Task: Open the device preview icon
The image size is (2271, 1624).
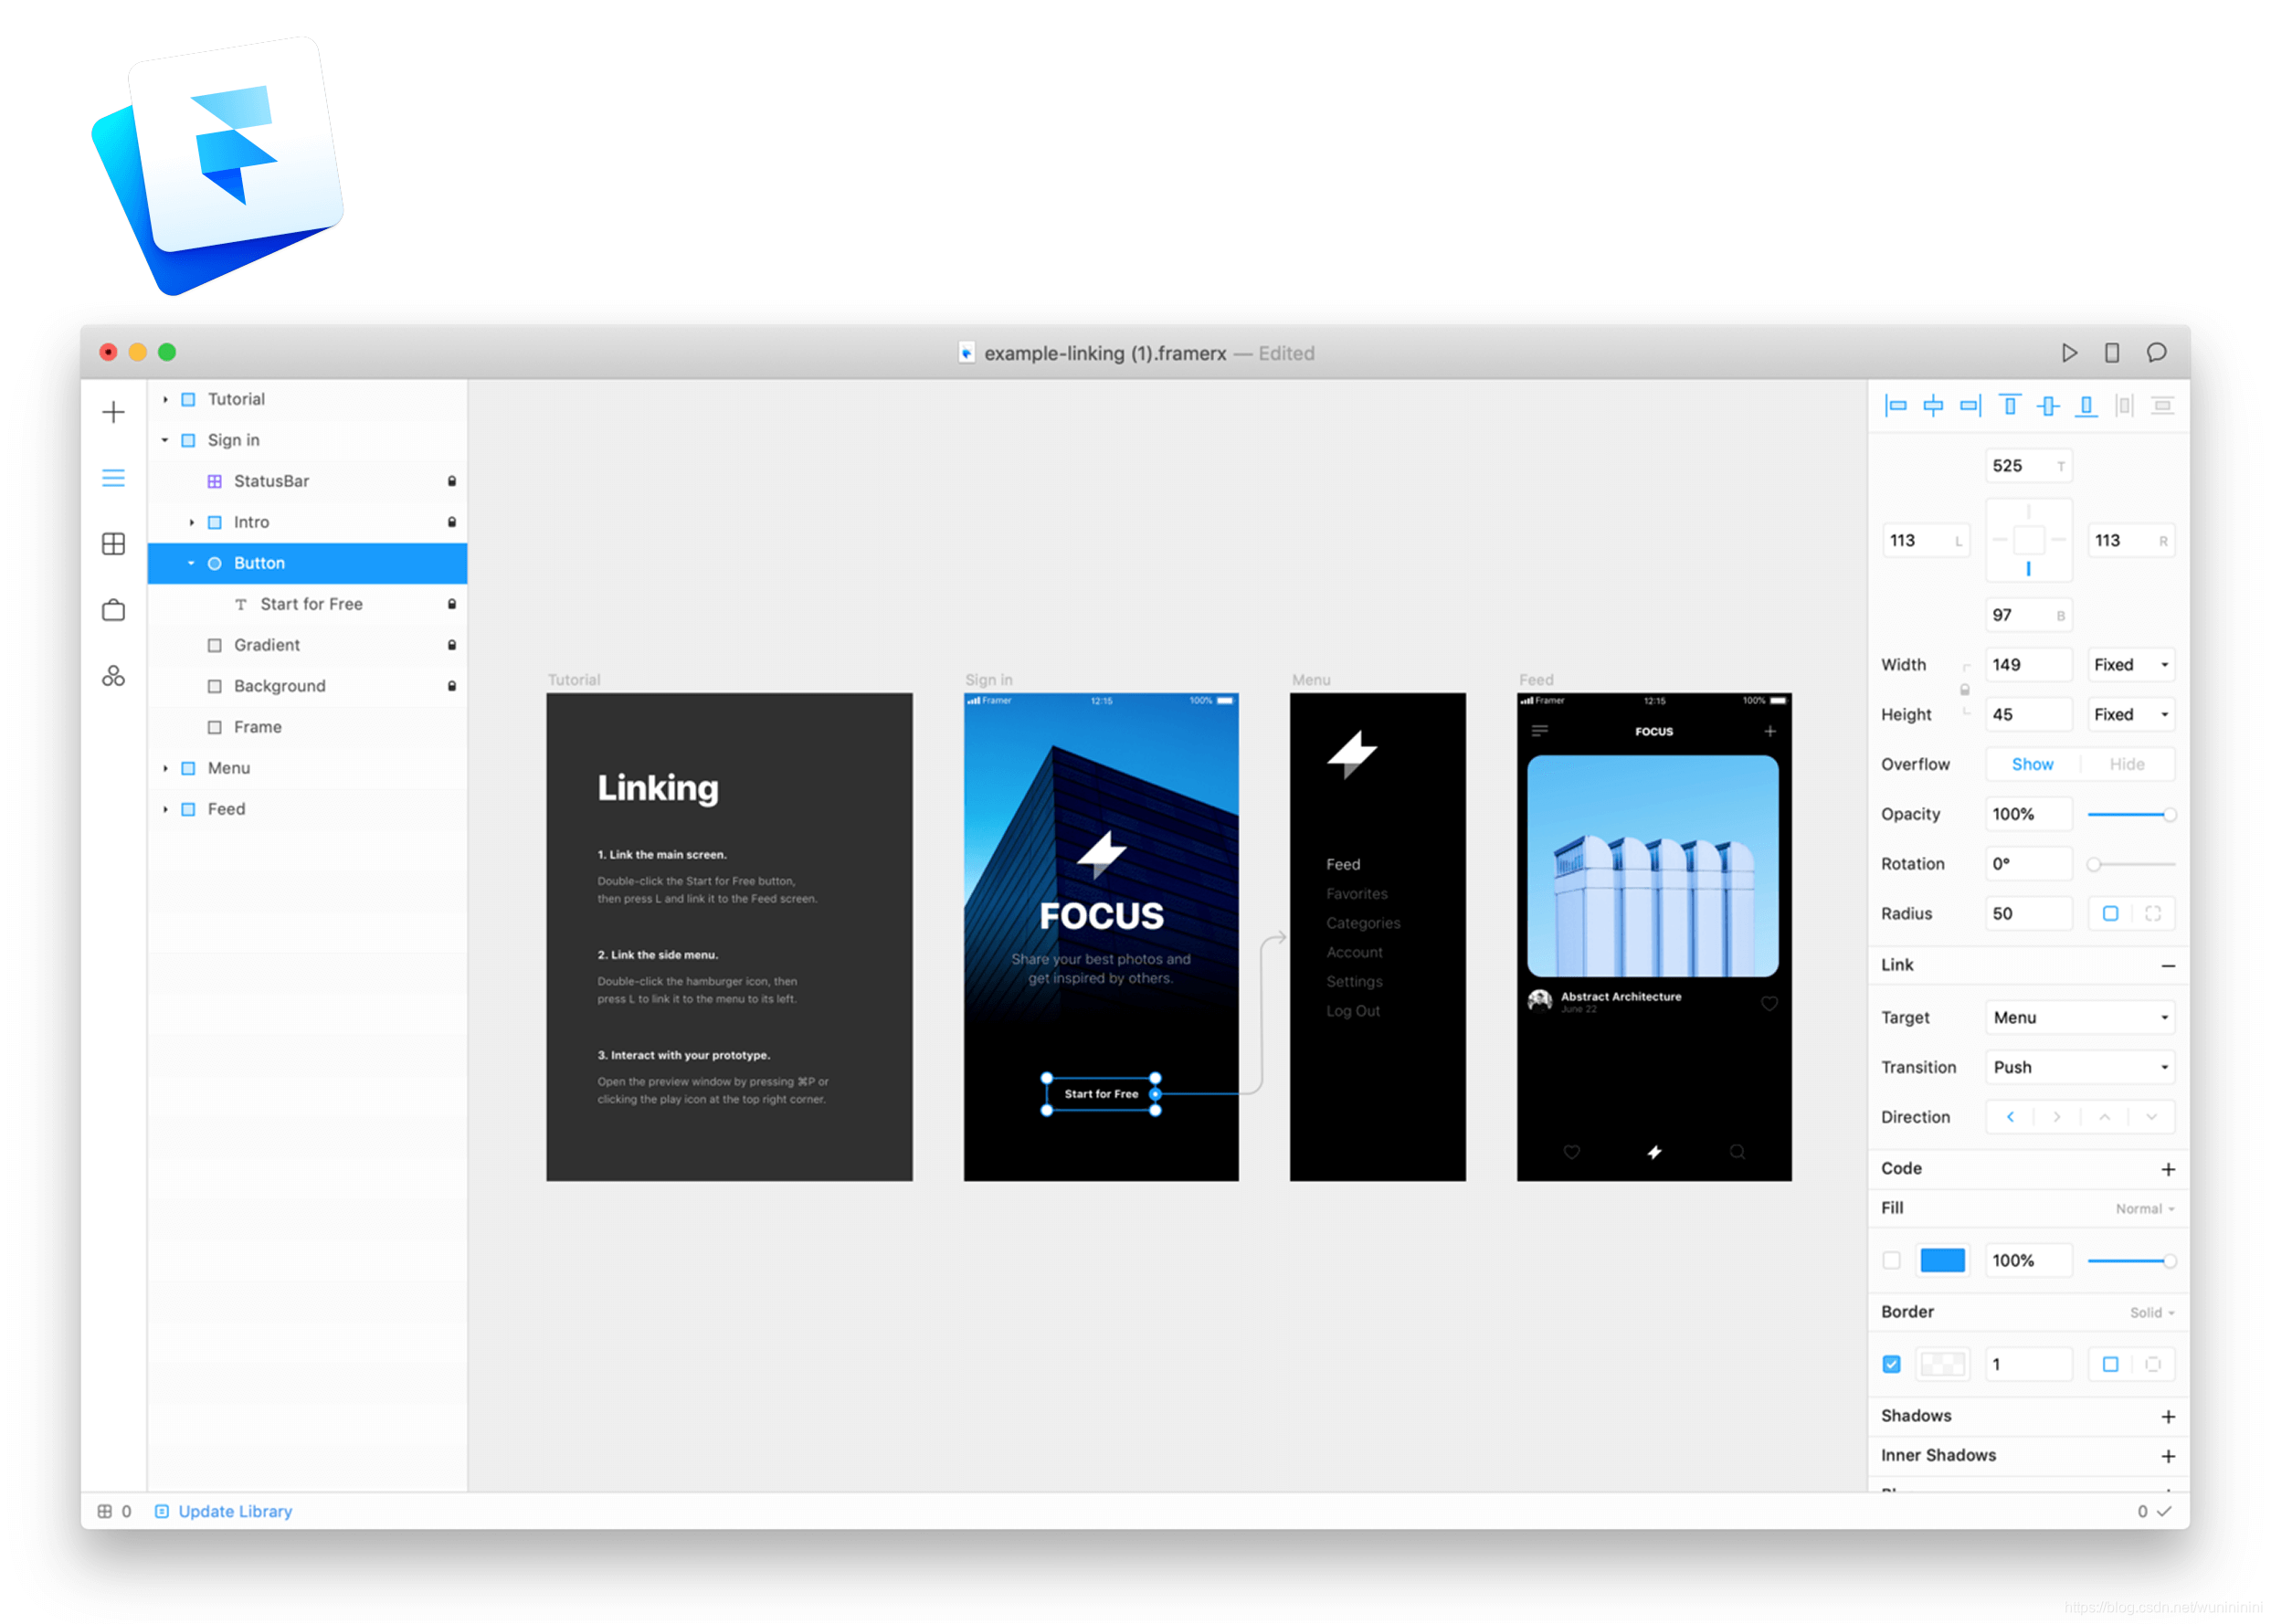Action: (2111, 352)
